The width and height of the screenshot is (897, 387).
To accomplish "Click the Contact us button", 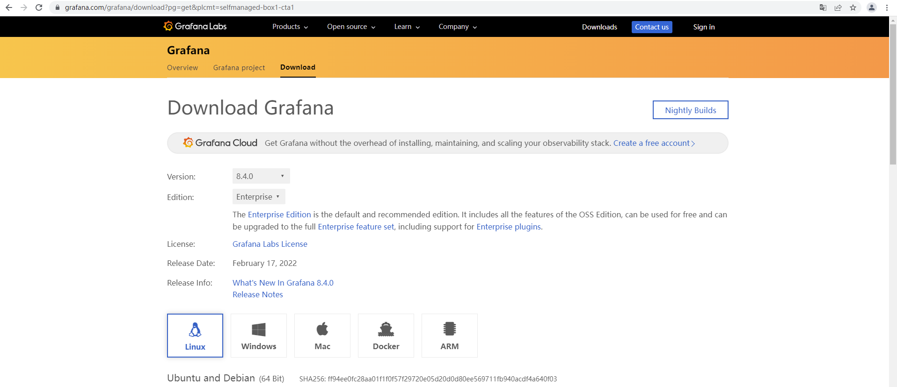I will pos(652,27).
